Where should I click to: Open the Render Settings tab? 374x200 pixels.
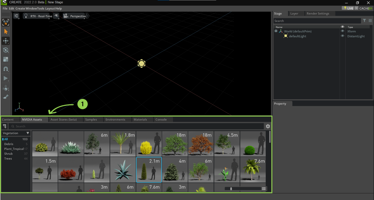pyautogui.click(x=318, y=14)
